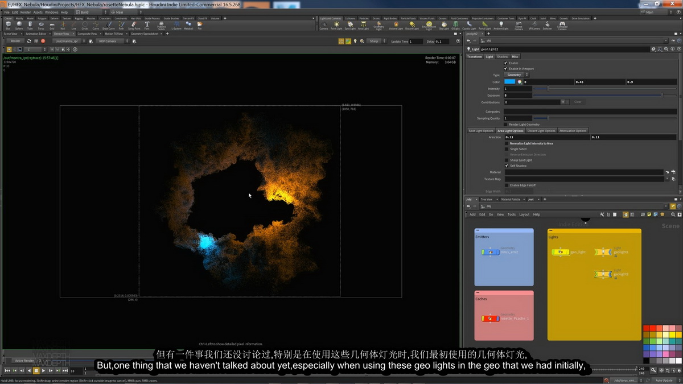Viewport: 683px width, 384px height.
Task: Open the Attenuation Options tab
Action: pos(572,131)
